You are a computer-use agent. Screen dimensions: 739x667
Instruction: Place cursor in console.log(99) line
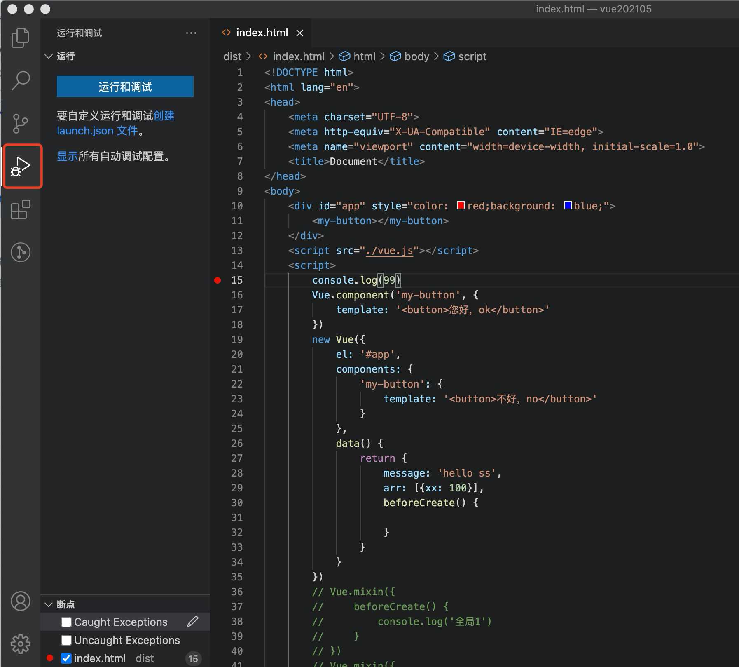356,280
